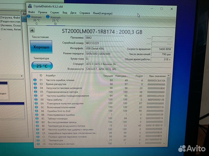Click the firmware field SBK2
Screen dimensions: 209x156
tap(105, 38)
